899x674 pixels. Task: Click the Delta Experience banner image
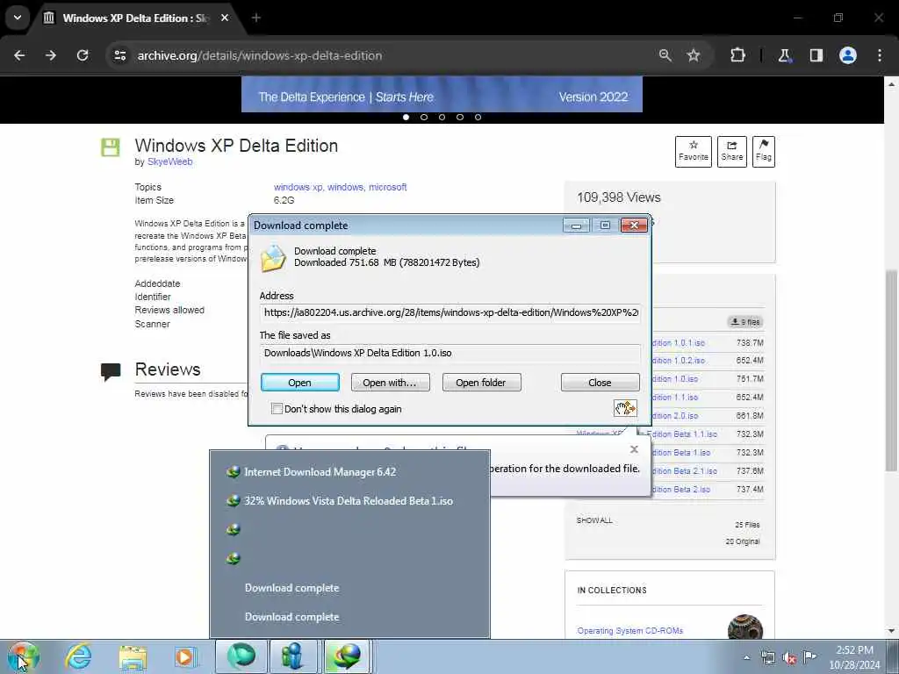tap(442, 95)
